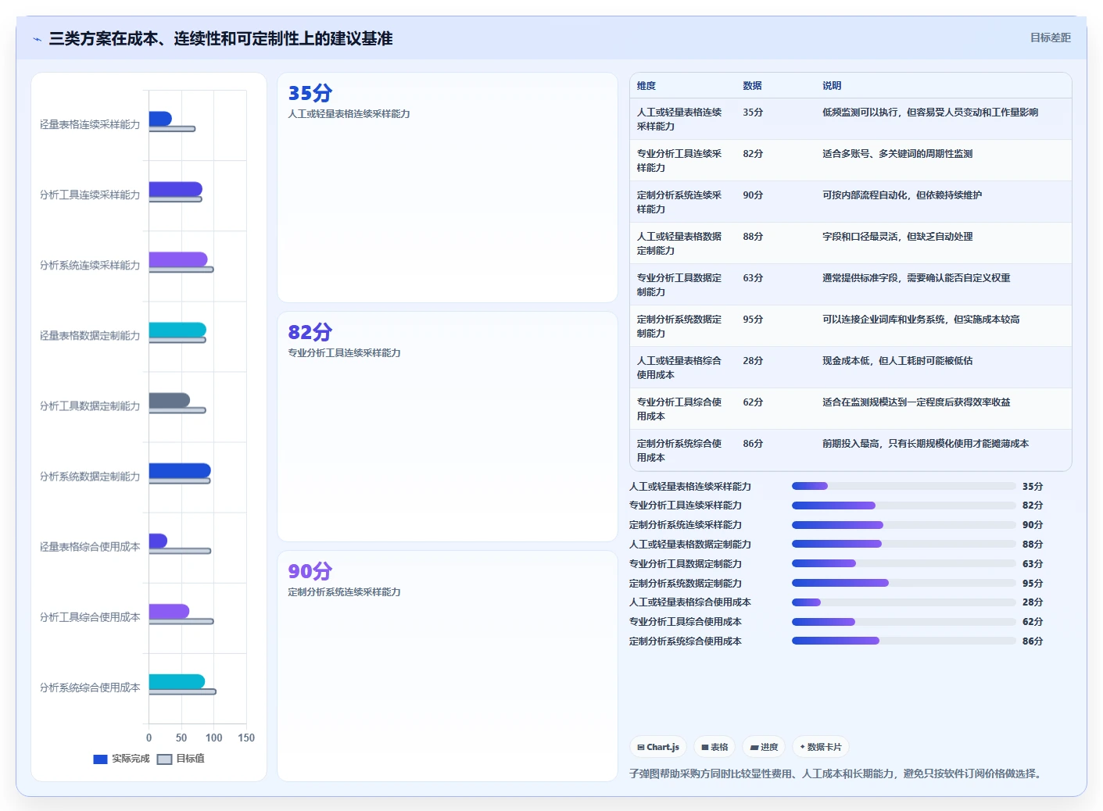The width and height of the screenshot is (1103, 811).
Task: Toggle the 目标值 legend item in the chart
Action: pos(181,759)
